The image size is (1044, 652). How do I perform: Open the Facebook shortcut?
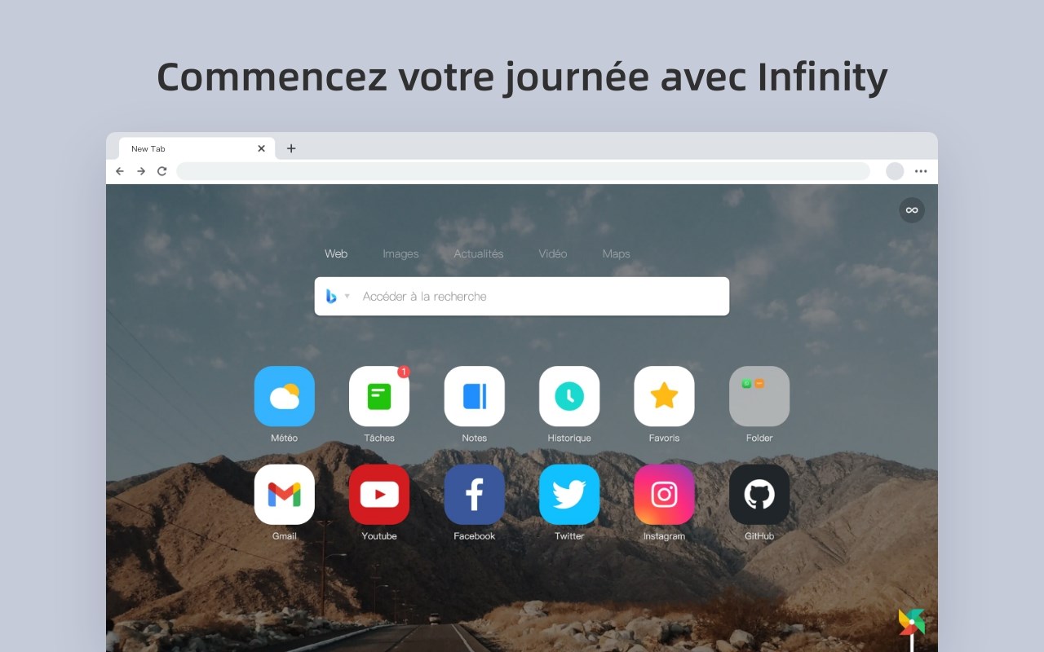[474, 494]
